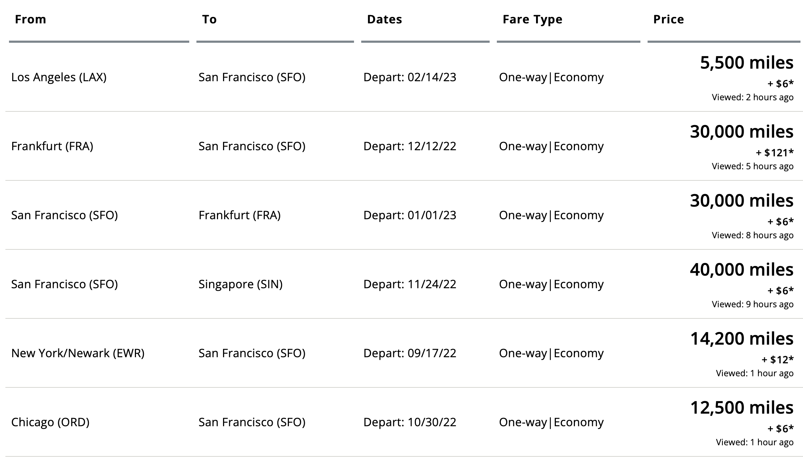Select Frankfurt (FRA) origin flight row
Image resolution: width=803 pixels, height=460 pixels.
tap(404, 146)
